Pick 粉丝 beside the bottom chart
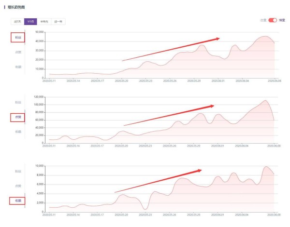 click(x=18, y=171)
